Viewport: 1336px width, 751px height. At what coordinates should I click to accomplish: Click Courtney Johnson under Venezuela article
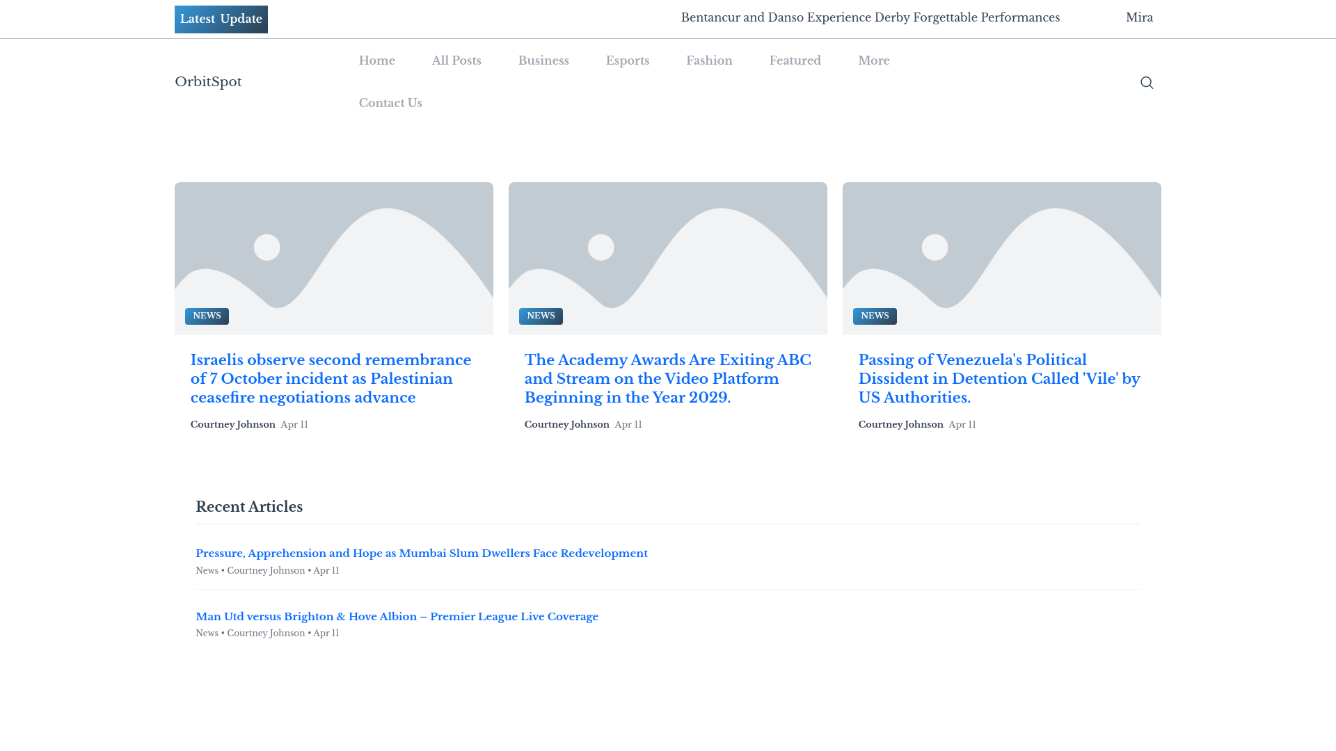(x=901, y=425)
